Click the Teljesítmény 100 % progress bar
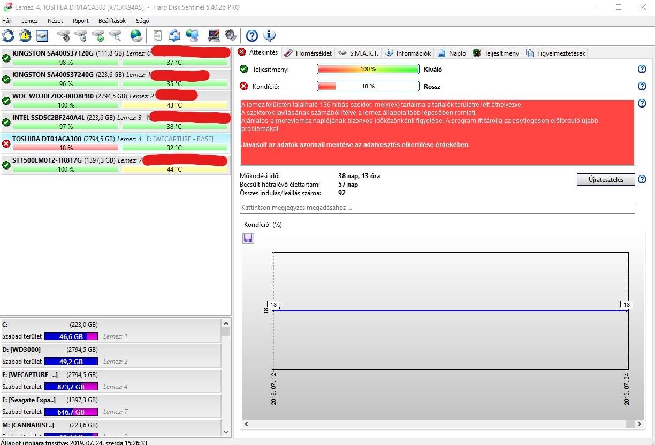The height and width of the screenshot is (445, 655). [368, 69]
